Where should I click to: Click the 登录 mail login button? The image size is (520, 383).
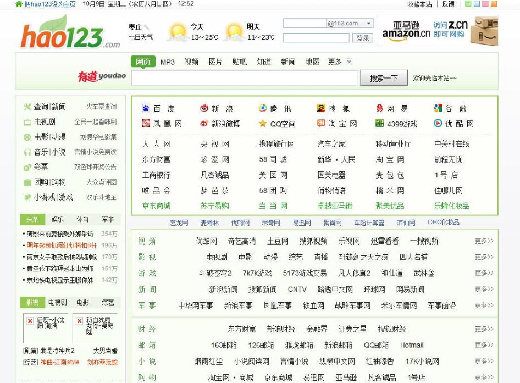point(363,38)
